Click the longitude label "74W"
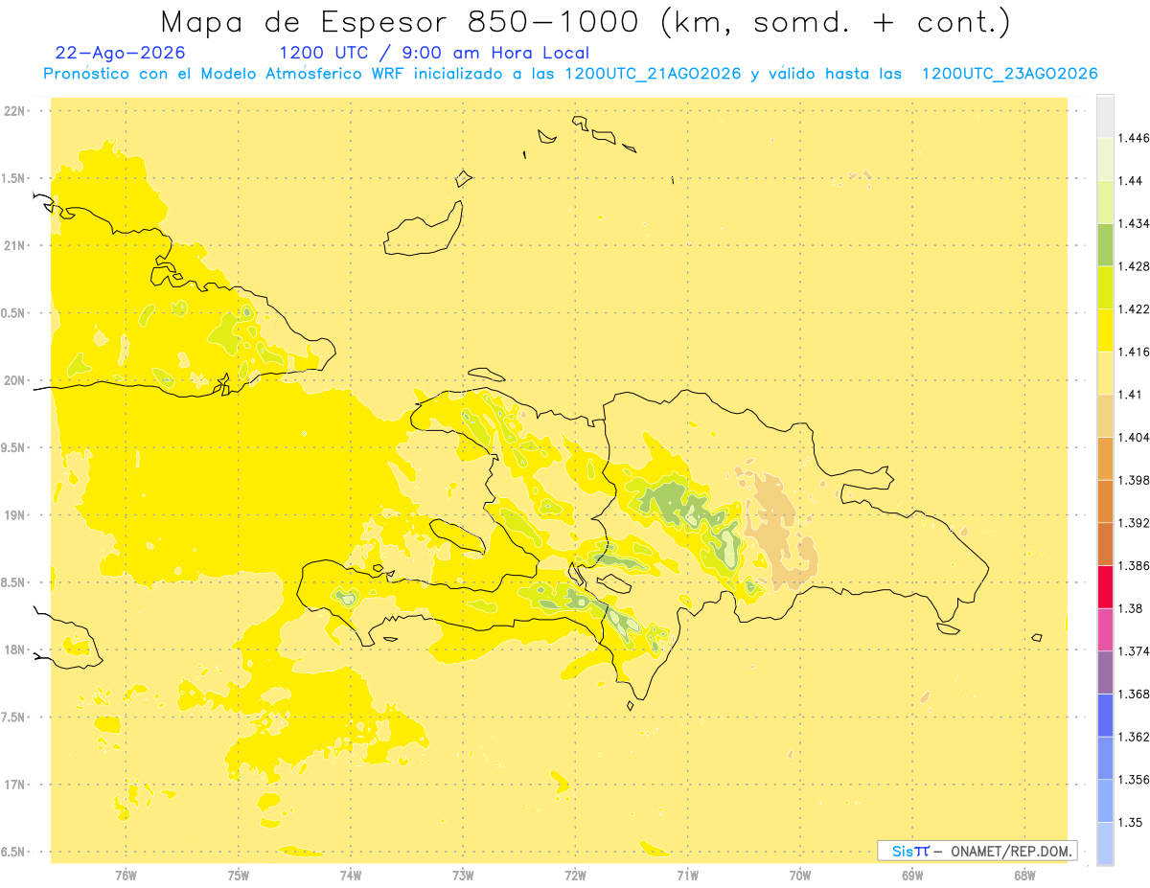 [x=351, y=876]
